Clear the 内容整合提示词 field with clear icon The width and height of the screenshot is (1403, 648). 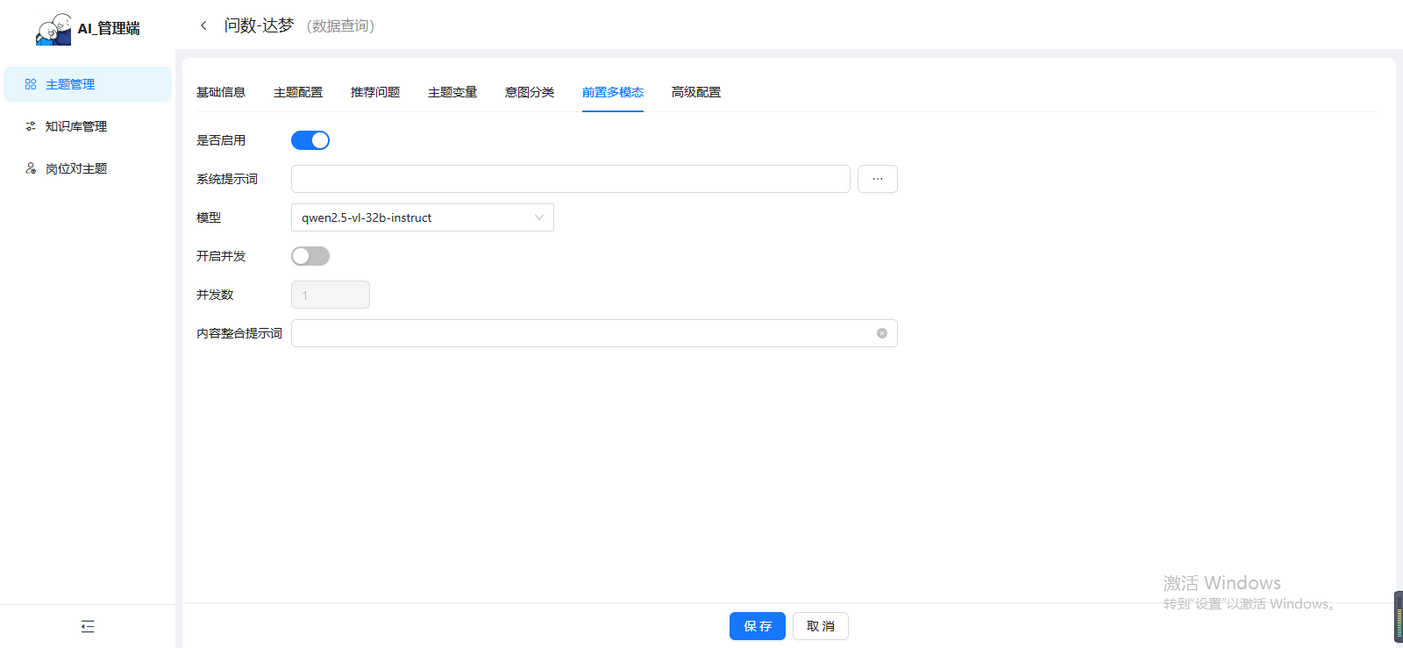881,333
